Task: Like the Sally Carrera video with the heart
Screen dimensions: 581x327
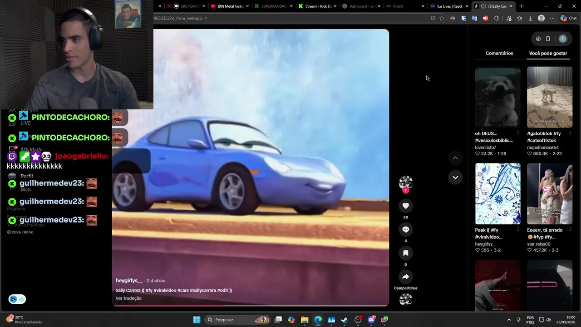Action: pyautogui.click(x=405, y=206)
